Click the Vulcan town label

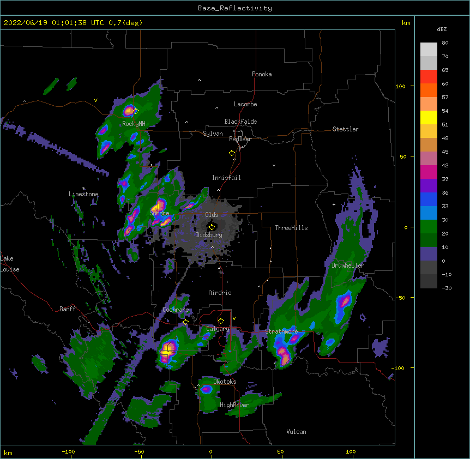click(296, 432)
